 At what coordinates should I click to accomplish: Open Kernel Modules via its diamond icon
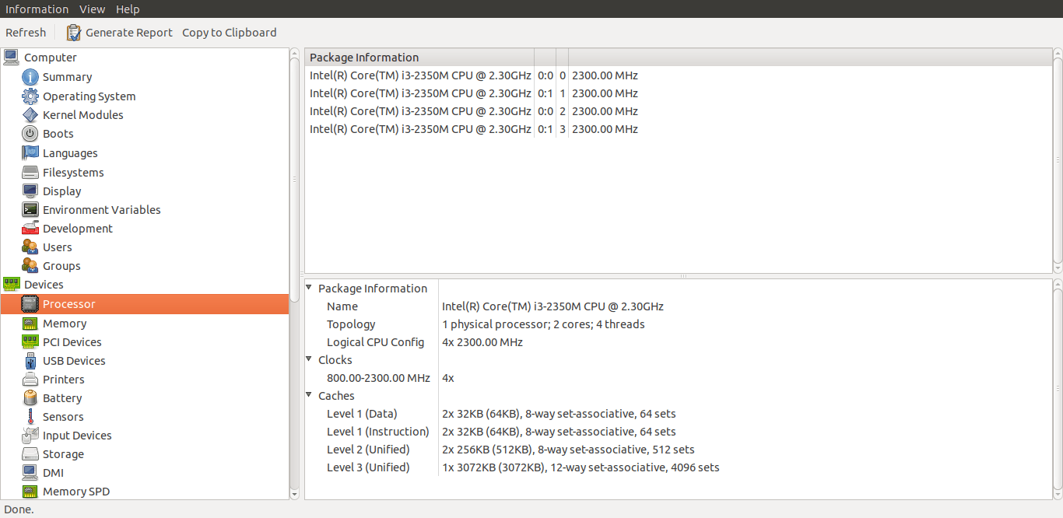click(x=30, y=115)
